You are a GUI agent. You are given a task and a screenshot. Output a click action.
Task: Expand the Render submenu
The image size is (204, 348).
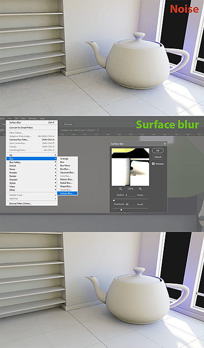(32, 176)
